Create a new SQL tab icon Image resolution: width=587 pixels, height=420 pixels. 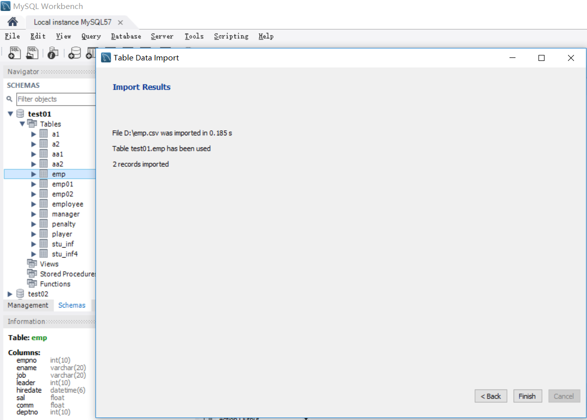click(14, 53)
